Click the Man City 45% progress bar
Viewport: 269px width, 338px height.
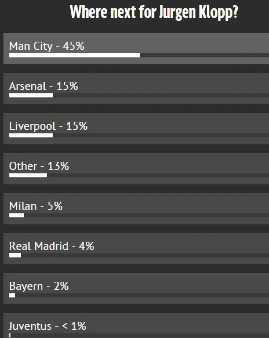(74, 55)
